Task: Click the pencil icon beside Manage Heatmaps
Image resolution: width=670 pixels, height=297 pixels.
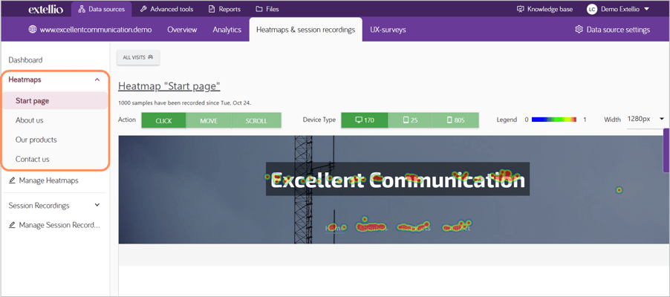Action: [x=12, y=180]
